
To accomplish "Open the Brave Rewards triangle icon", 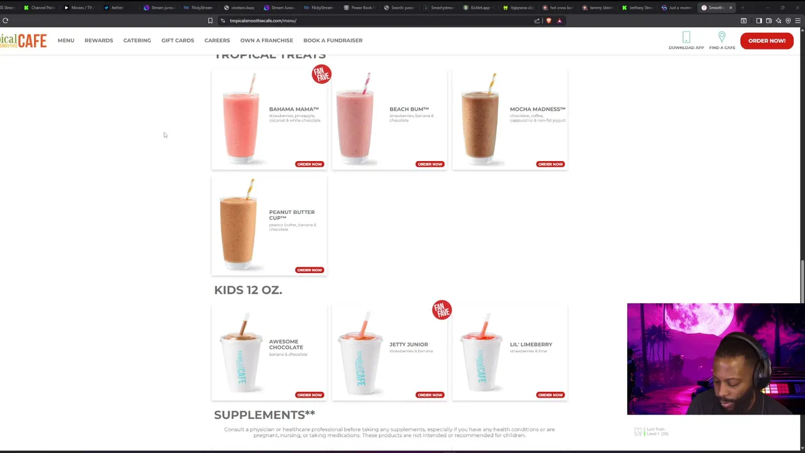I will point(559,21).
